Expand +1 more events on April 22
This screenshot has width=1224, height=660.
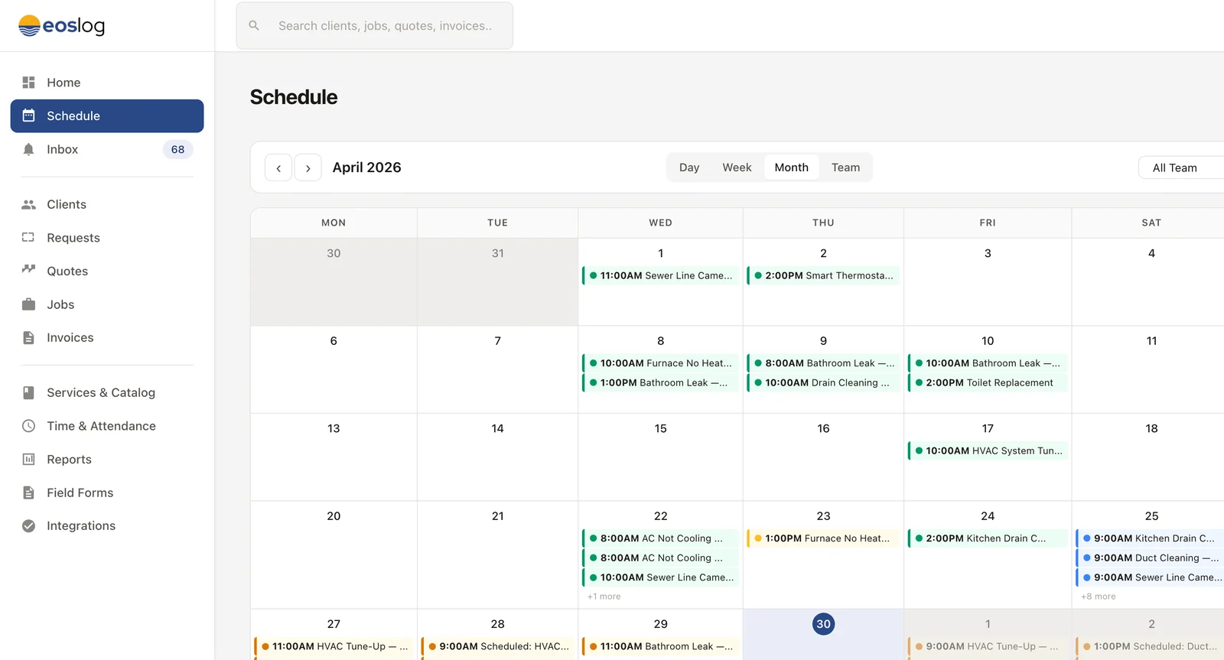604,597
